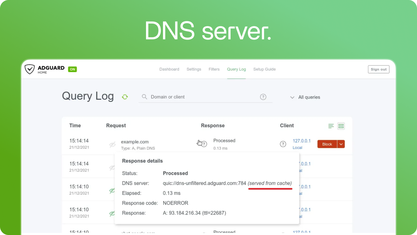Viewport: 417px width, 235px height.
Task: Open client info help icon beside 127.0.0.1
Action: pyautogui.click(x=283, y=144)
